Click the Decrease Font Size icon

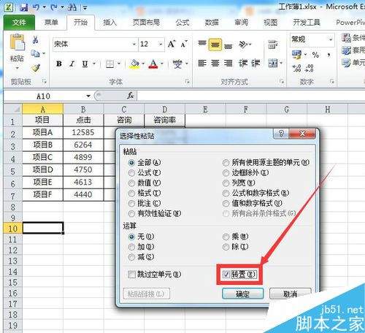184,44
